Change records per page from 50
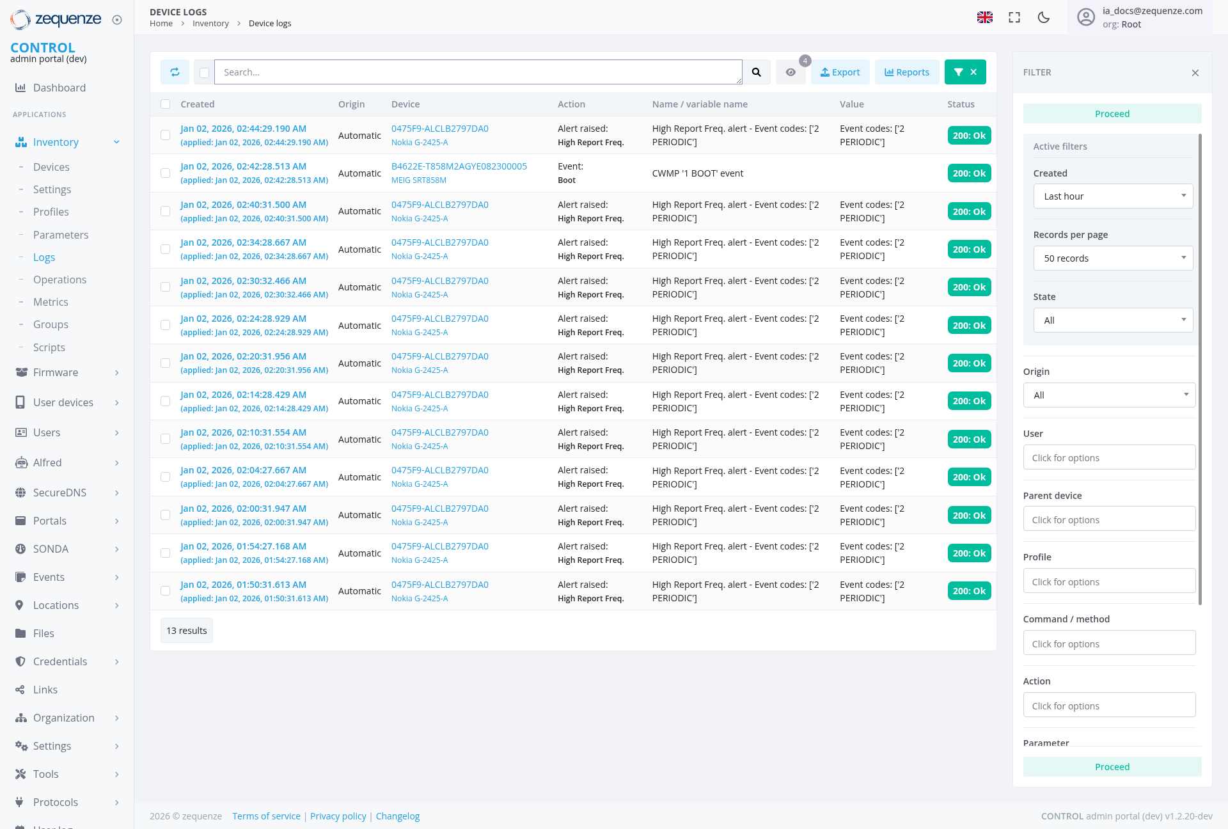 click(1113, 258)
